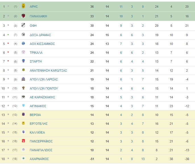
Task: Click the red down arrow beside ΤΡΙΚΑΛΑ
Action: click(x=8, y=52)
